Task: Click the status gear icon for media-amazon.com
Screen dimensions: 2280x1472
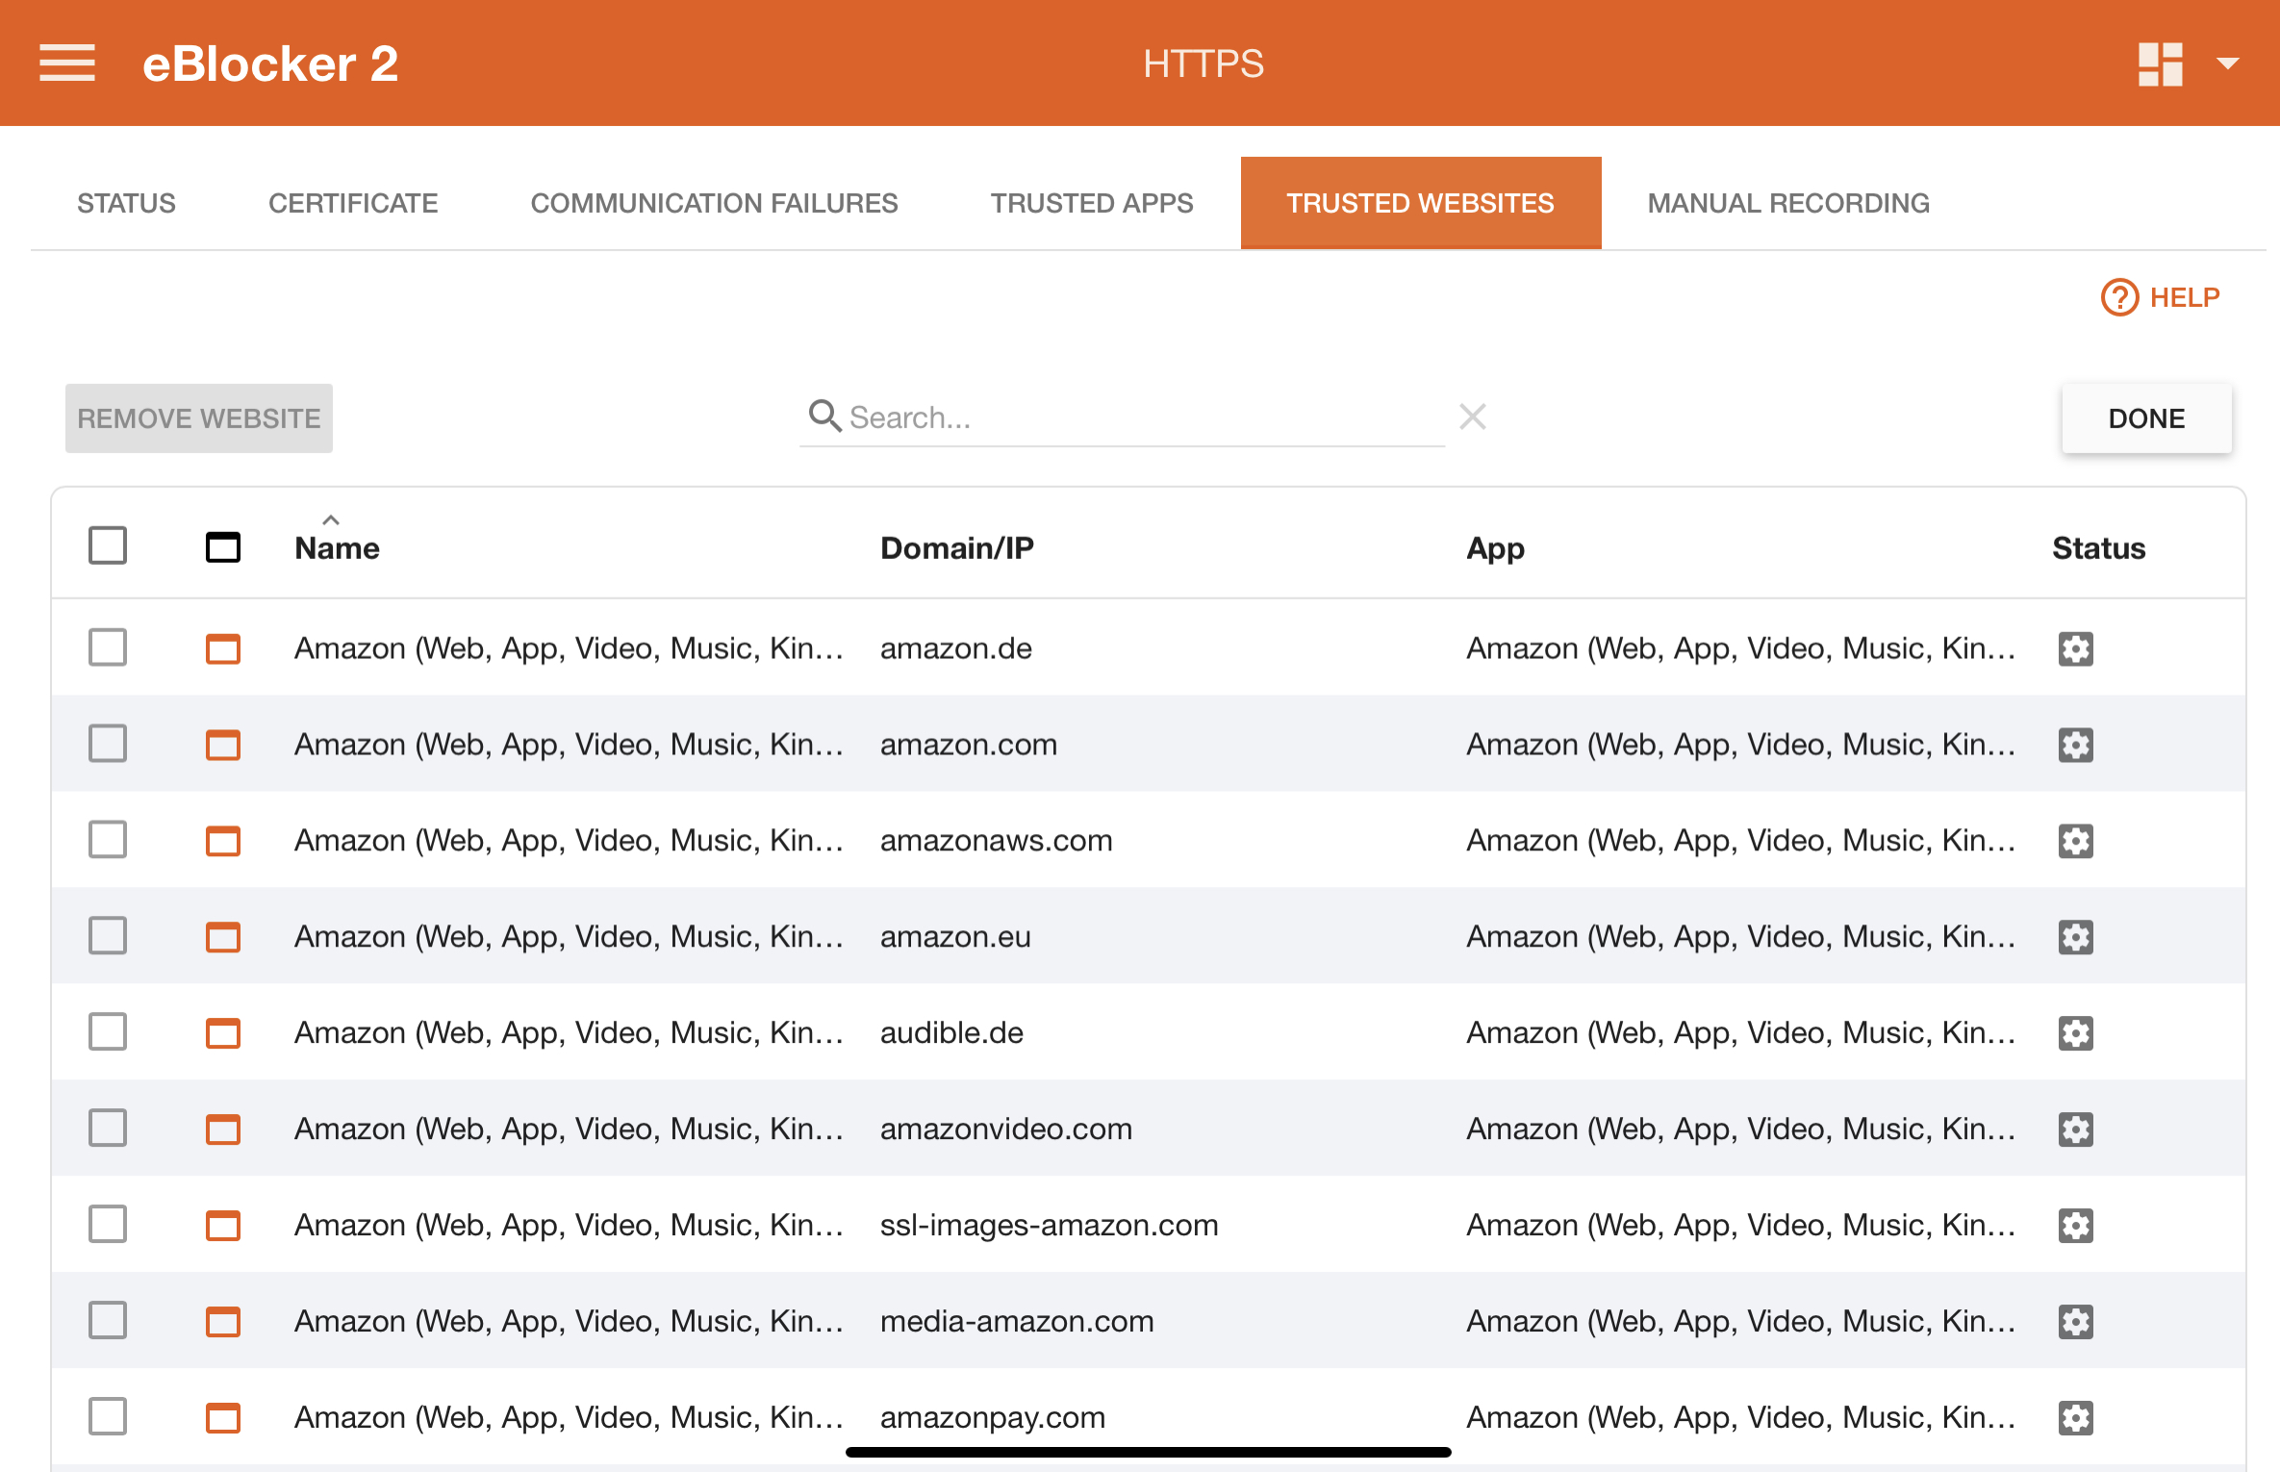Action: 2075,1322
